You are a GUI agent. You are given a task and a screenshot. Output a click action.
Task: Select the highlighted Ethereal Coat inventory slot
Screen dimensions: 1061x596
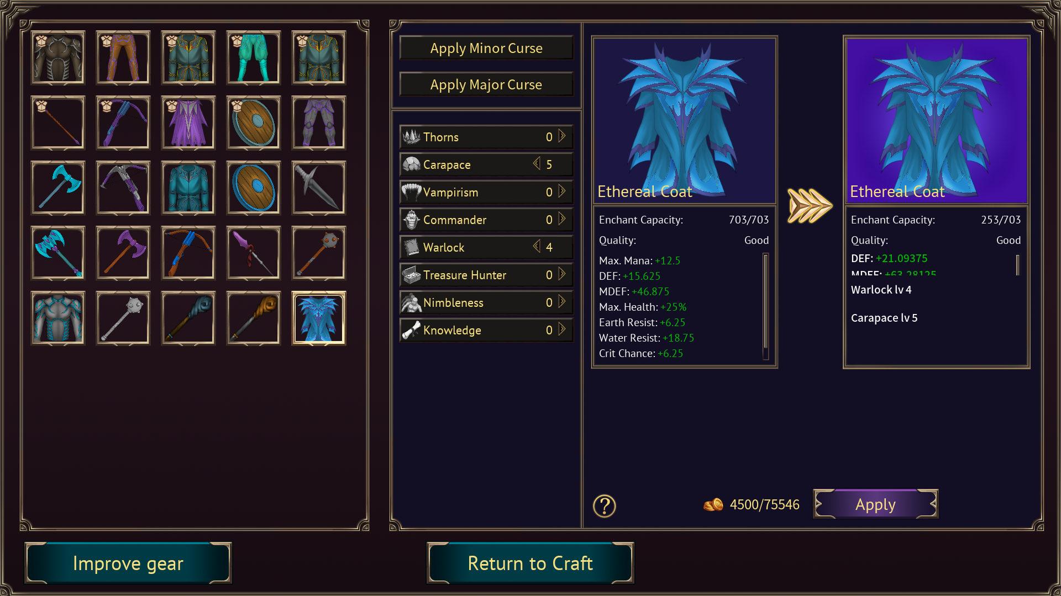[x=319, y=318]
